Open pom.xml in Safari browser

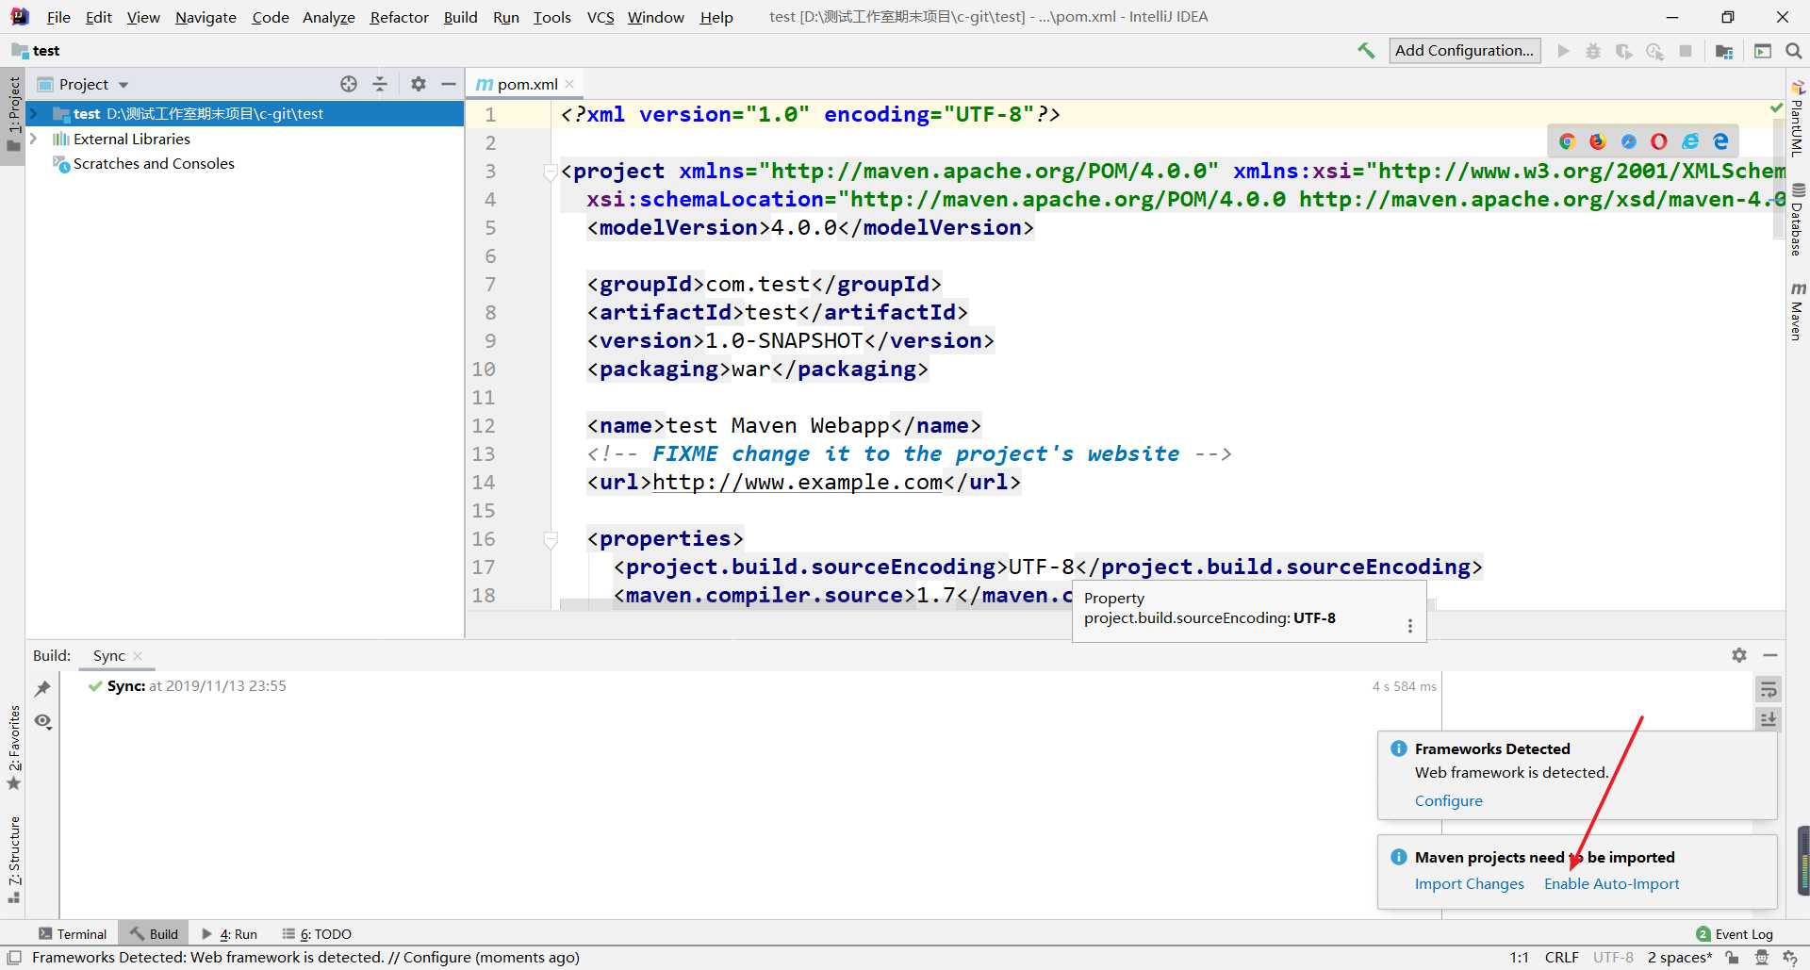pyautogui.click(x=1628, y=141)
